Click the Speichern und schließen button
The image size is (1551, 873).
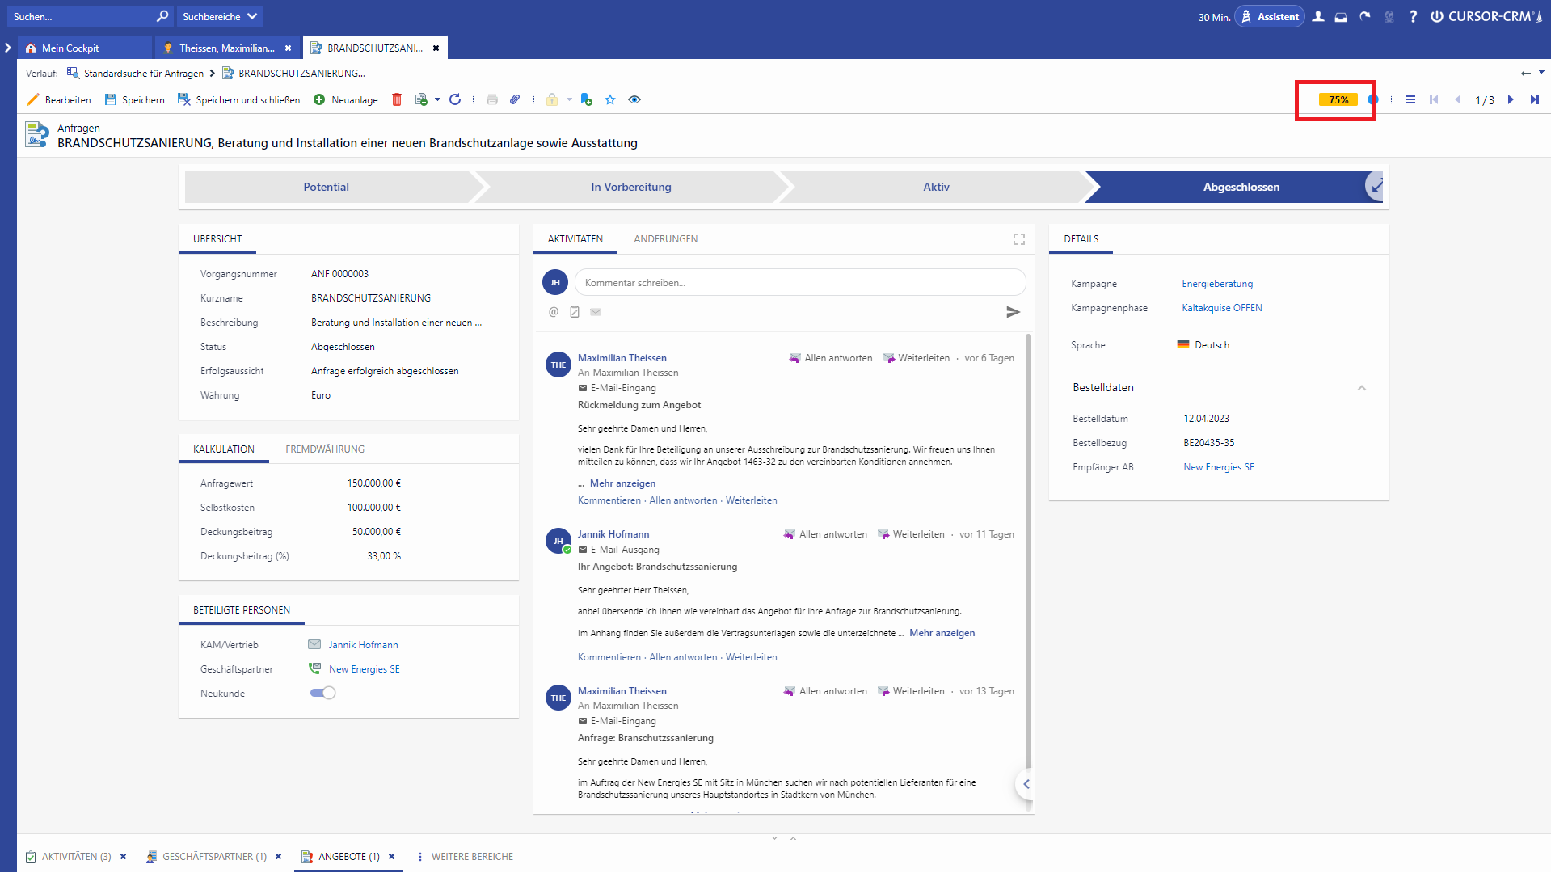[238, 99]
